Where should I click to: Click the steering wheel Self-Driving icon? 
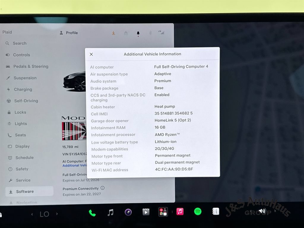[9, 101]
